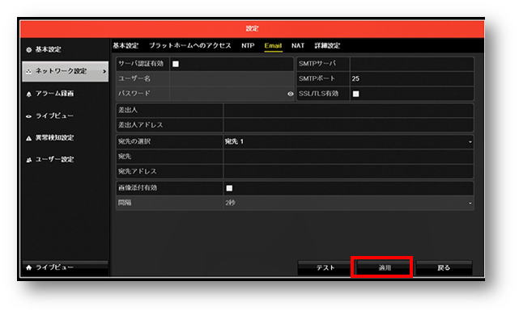
Task: Click the 戻る back button
Action: (444, 268)
